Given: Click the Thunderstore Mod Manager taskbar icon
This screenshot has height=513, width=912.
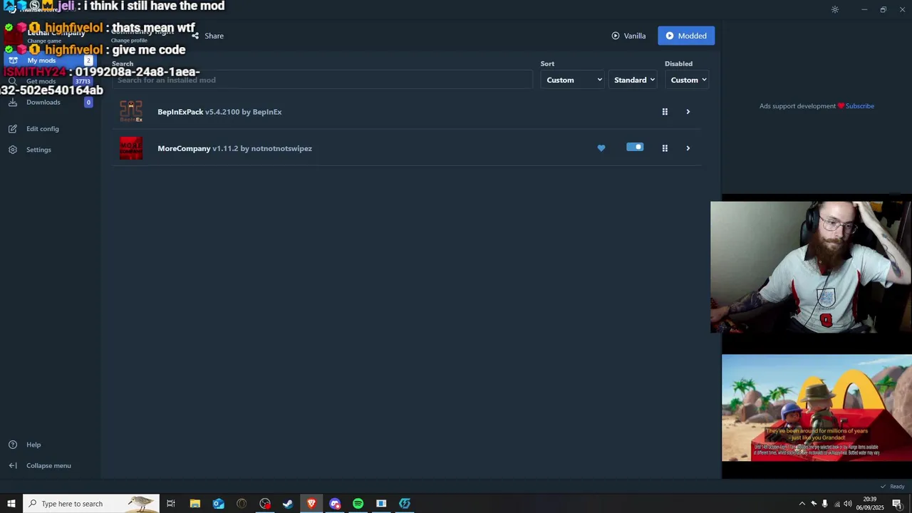Looking at the screenshot, I should point(405,504).
